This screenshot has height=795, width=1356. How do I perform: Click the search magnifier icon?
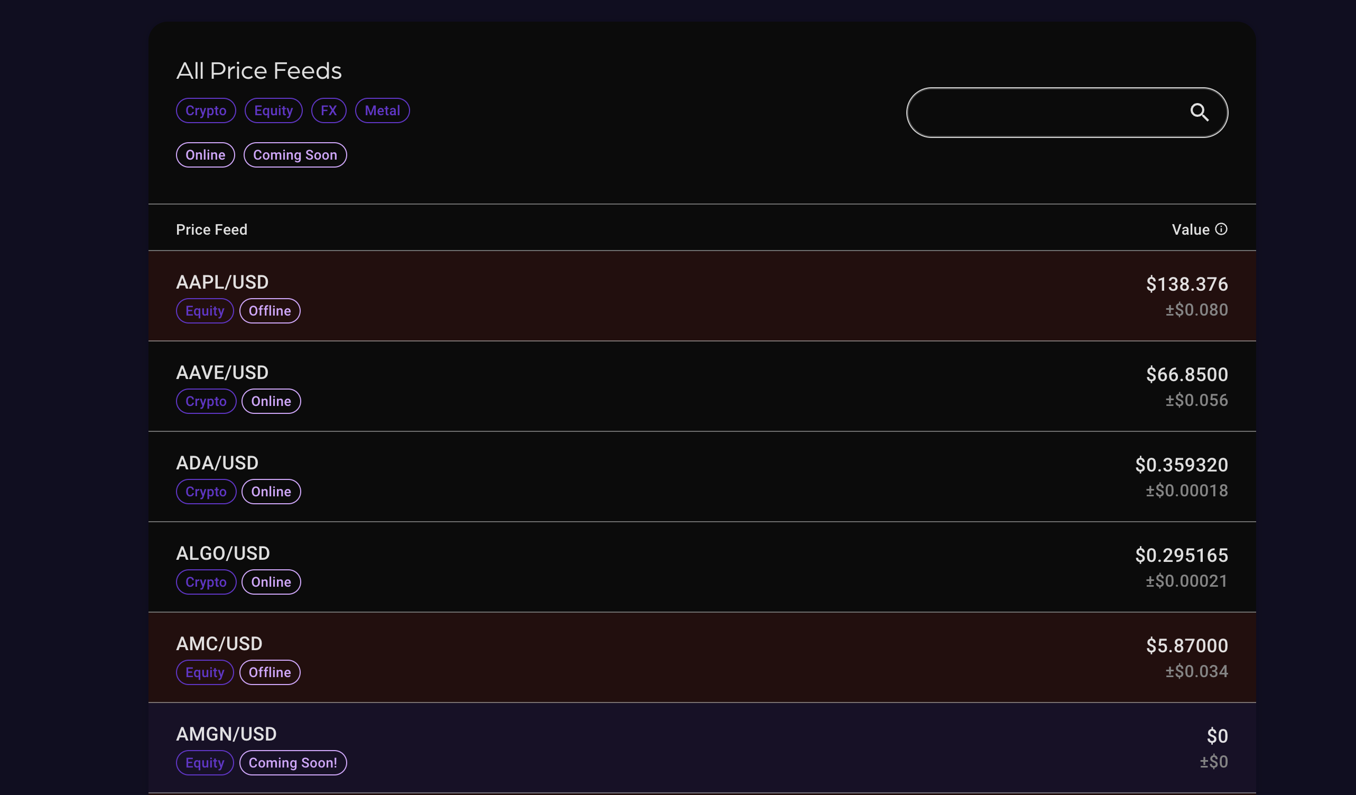tap(1199, 112)
